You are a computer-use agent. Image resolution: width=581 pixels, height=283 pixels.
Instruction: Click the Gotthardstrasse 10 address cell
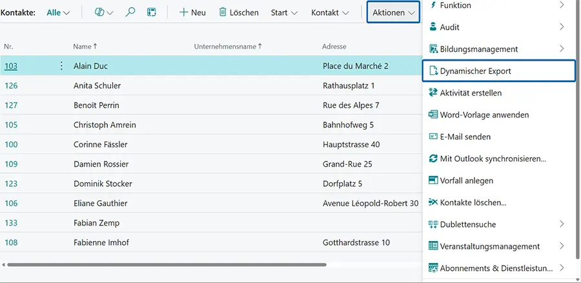pos(356,242)
